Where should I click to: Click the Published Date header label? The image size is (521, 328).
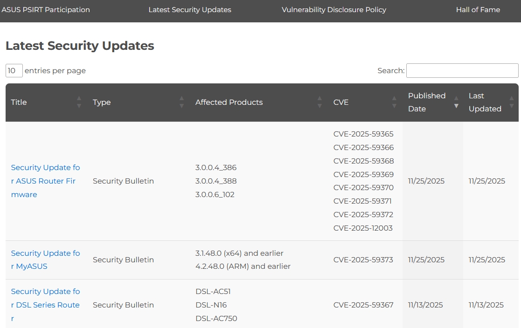pos(427,102)
